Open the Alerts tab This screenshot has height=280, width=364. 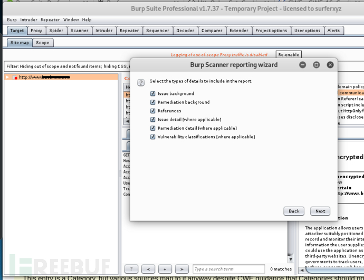coord(333,31)
